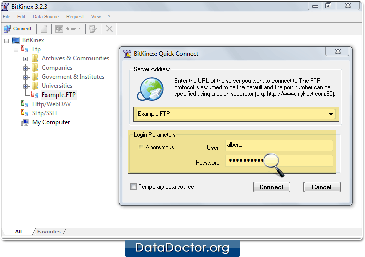
Task: Select the Example.FTP tree label
Action: [58, 95]
